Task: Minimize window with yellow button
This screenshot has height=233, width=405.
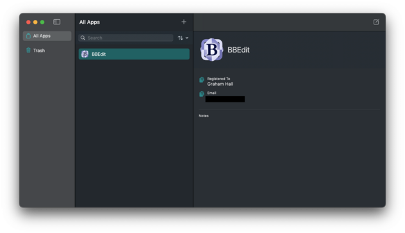Action: click(x=35, y=22)
